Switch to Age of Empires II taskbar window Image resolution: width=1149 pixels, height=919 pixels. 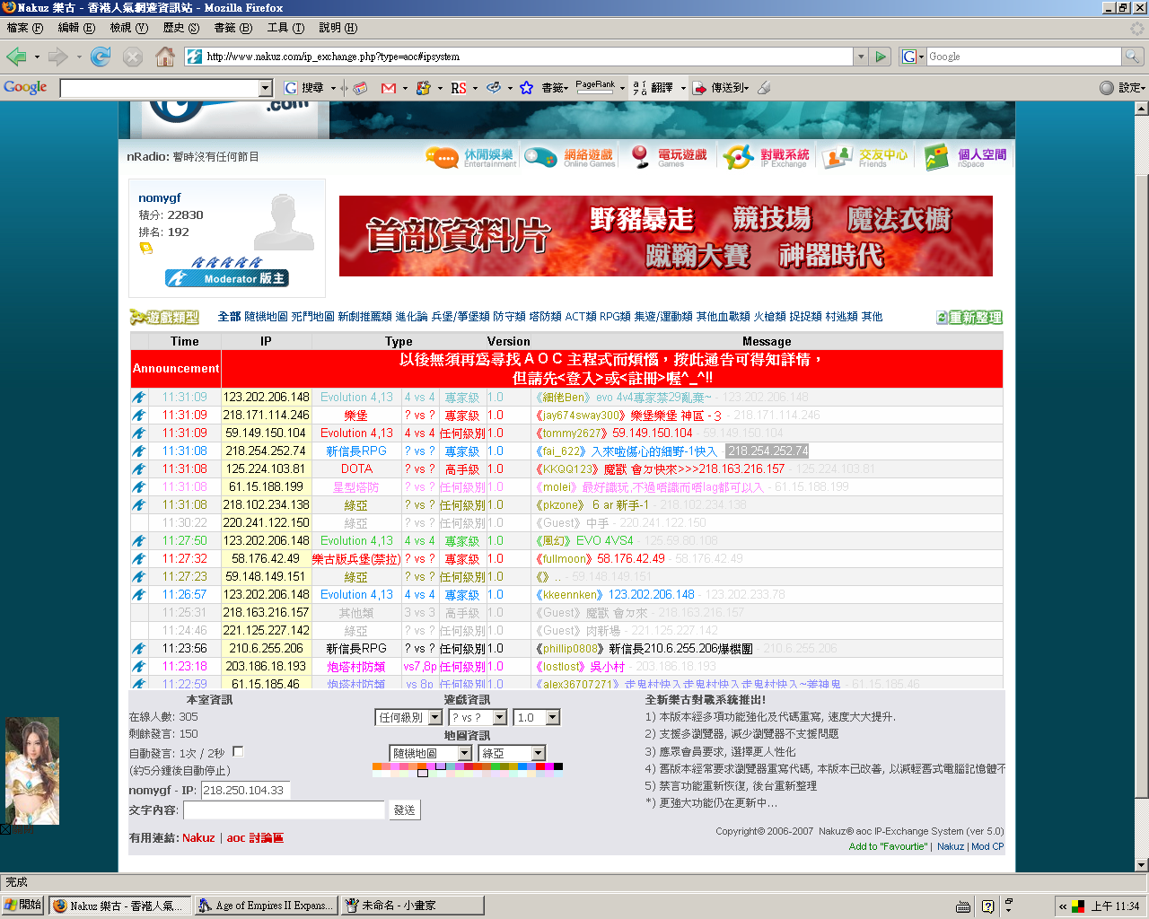[x=267, y=906]
